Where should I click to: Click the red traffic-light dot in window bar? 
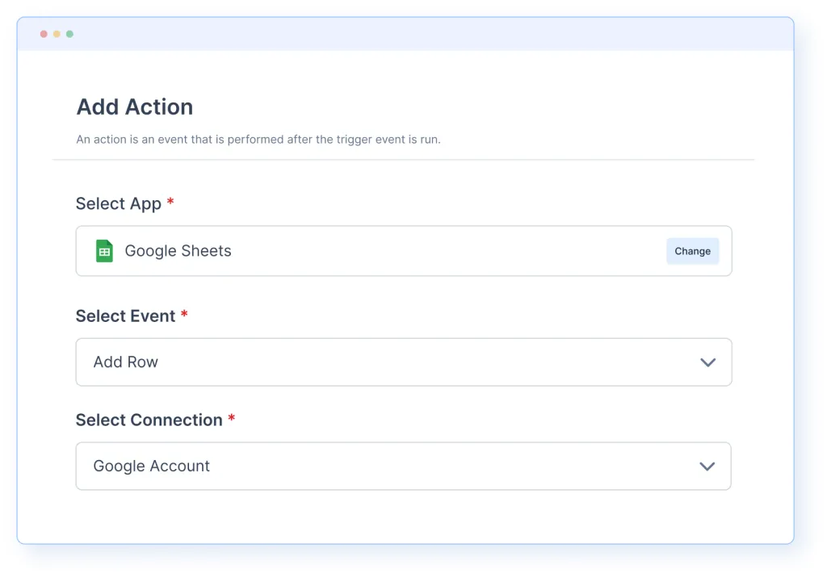pos(43,33)
